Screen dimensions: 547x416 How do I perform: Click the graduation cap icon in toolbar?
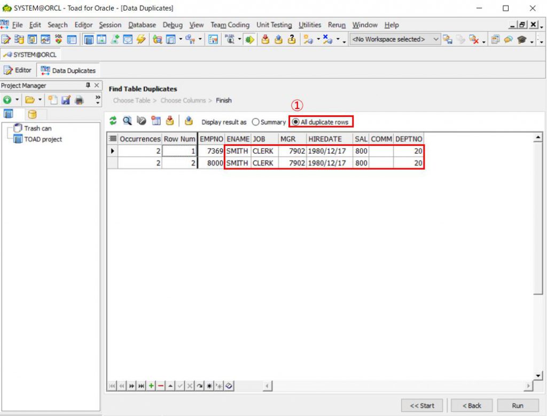coord(521,40)
